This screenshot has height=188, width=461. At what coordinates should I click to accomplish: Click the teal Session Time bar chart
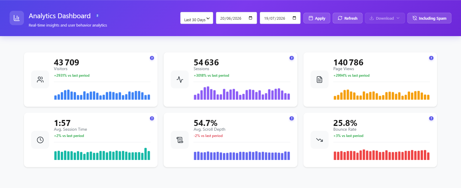[102, 154]
